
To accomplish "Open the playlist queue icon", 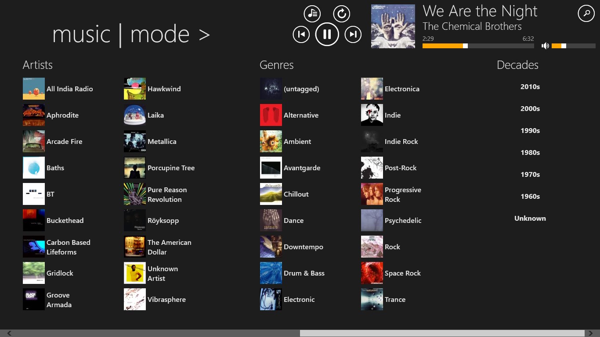I will (312, 14).
